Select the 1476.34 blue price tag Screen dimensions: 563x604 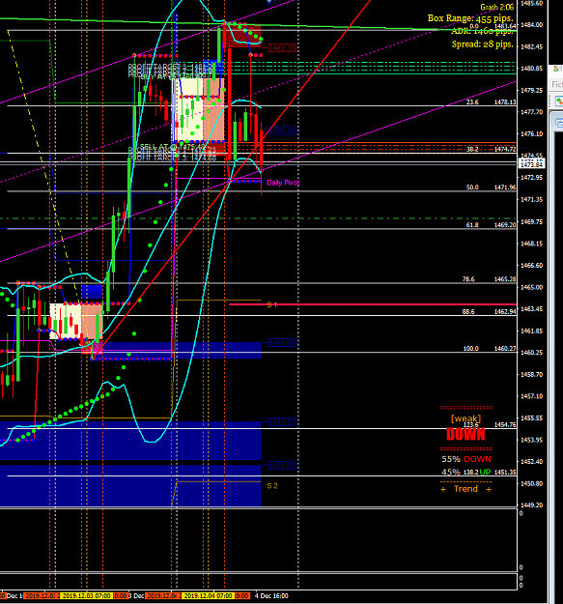tap(282, 130)
